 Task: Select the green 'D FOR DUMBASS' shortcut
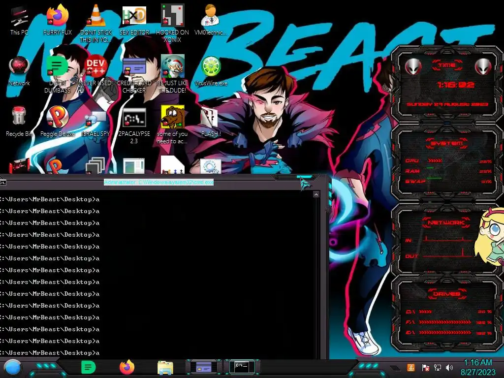coord(57,75)
